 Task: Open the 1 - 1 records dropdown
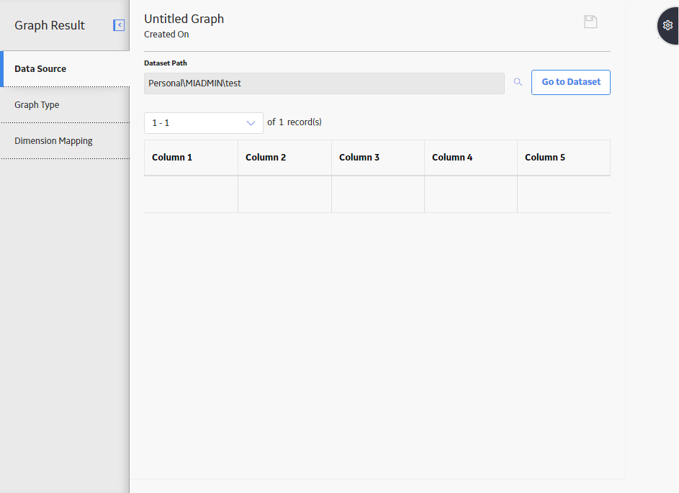click(x=204, y=123)
